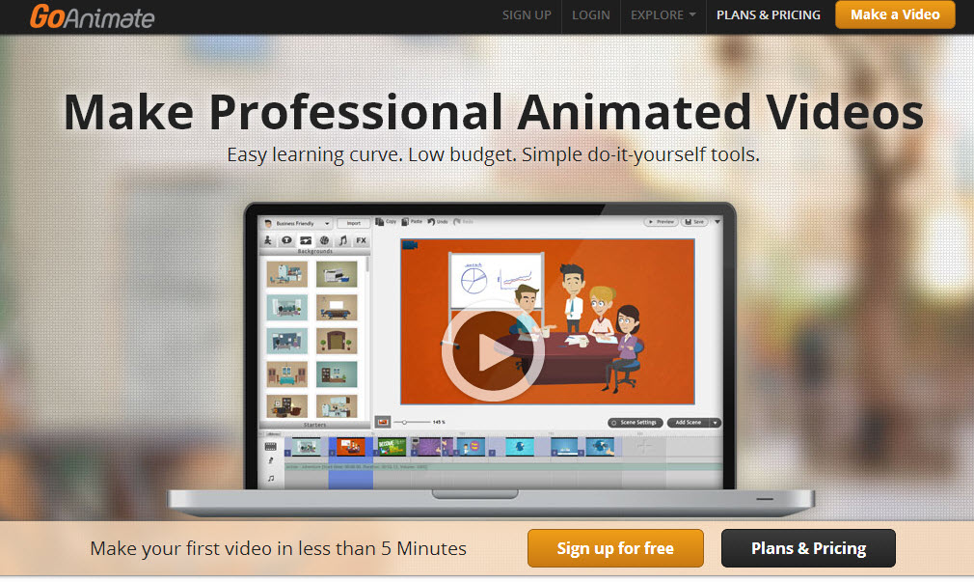Open the Characters tab icon in editor
Screen dimensions: 974x582
(x=268, y=240)
